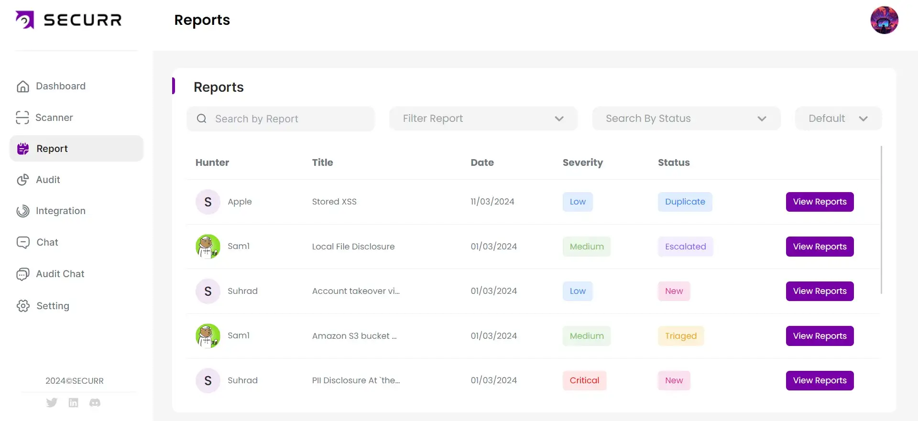
Task: Click the Securr logo icon
Action: pos(25,20)
